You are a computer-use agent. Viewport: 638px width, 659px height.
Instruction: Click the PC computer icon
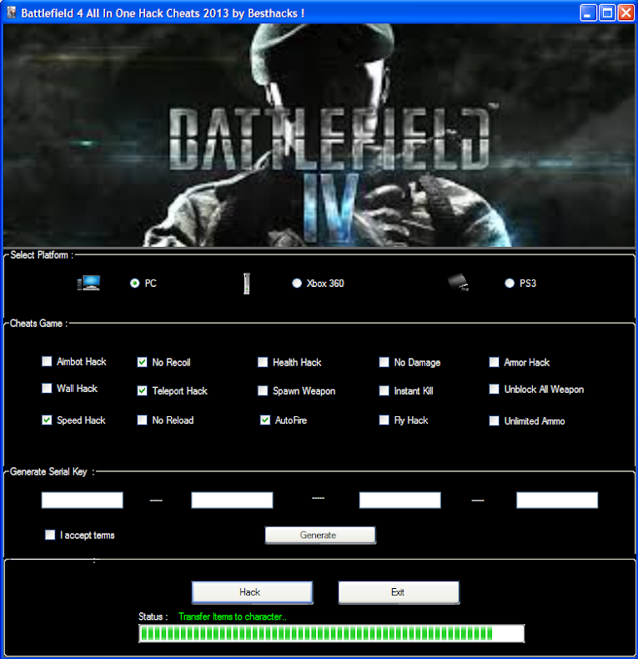(x=88, y=283)
